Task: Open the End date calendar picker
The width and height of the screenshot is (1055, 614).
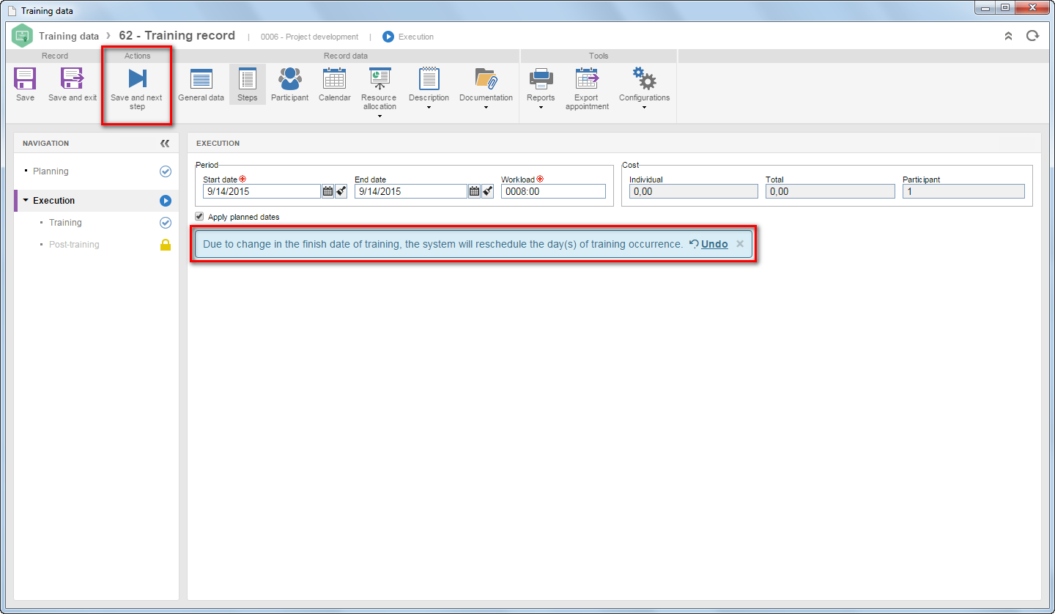Action: coord(474,191)
